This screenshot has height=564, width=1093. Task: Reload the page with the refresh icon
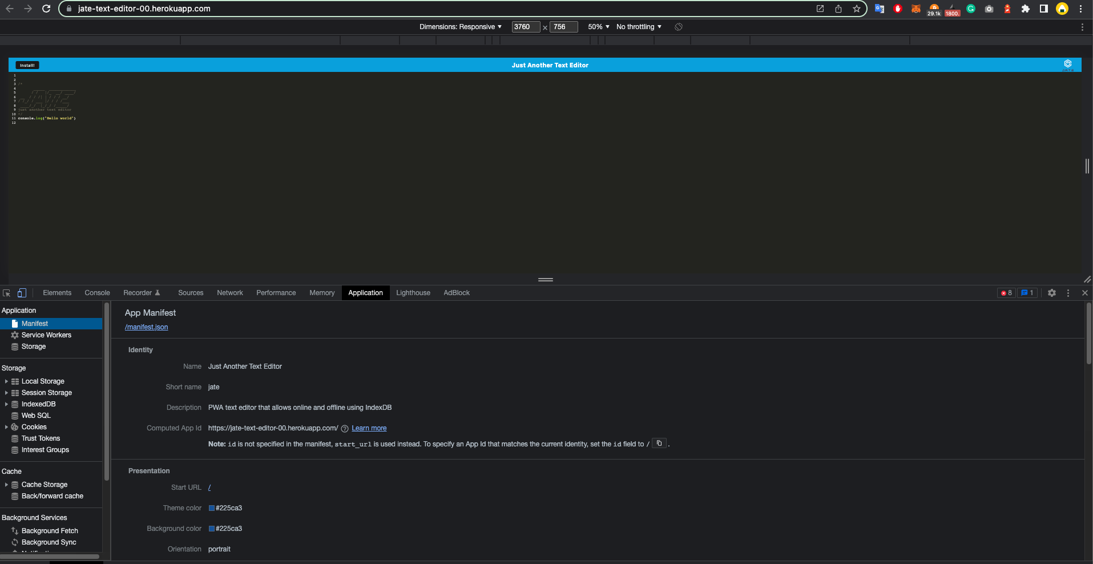point(46,9)
